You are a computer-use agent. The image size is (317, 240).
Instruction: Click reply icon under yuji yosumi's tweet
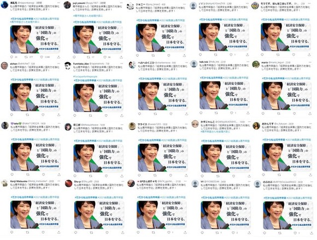tap(74, 57)
